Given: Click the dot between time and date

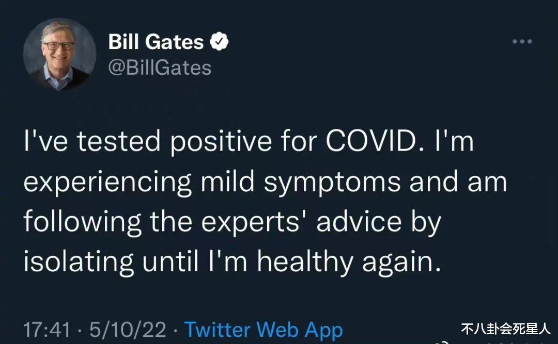Looking at the screenshot, I should tap(80, 330).
